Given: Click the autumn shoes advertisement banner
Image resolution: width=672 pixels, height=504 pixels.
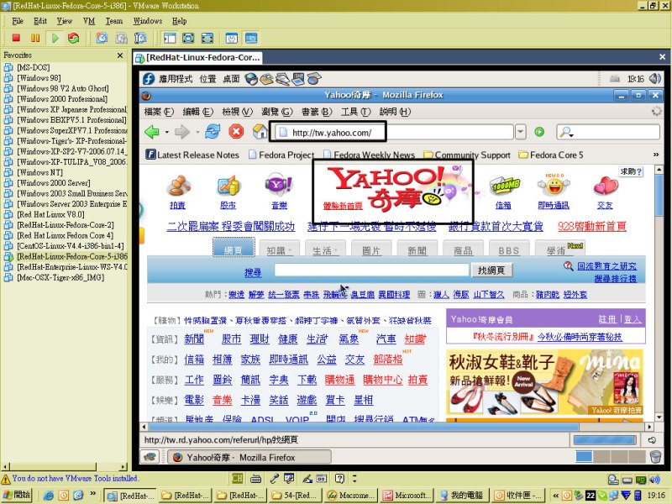Looking at the screenshot, I should pyautogui.click(x=544, y=382).
